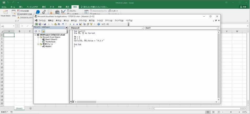Add new sheet with plus button

tap(31, 108)
